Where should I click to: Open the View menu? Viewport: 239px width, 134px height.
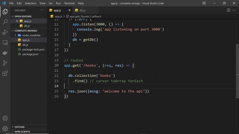[x=43, y=3]
